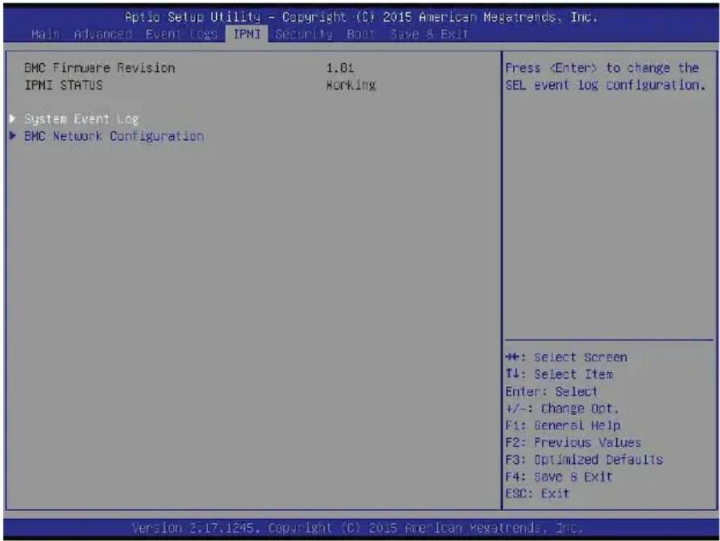This screenshot has width=720, height=541.
Task: Click the F4: Save & Exit hint
Action: pos(559,477)
